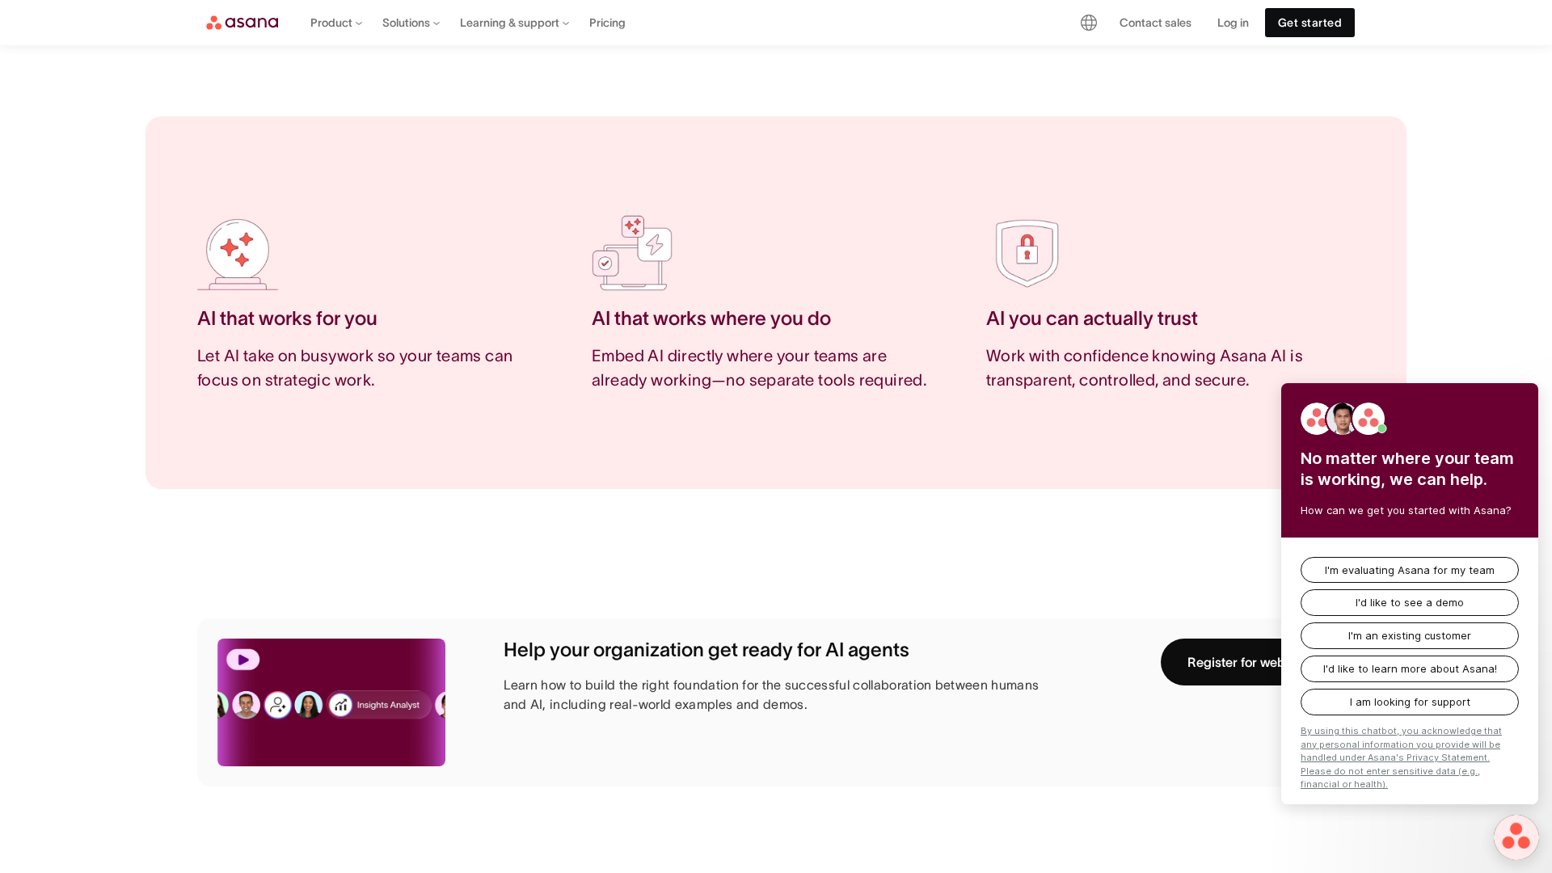The width and height of the screenshot is (1552, 873).
Task: Choose 'I'd like to see a demo'
Action: click(x=1409, y=602)
